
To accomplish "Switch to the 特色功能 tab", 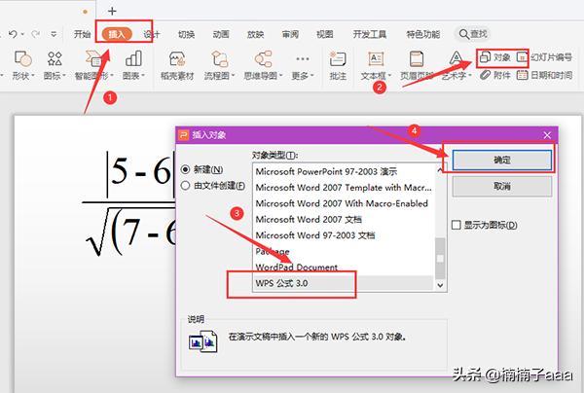I will [x=423, y=34].
